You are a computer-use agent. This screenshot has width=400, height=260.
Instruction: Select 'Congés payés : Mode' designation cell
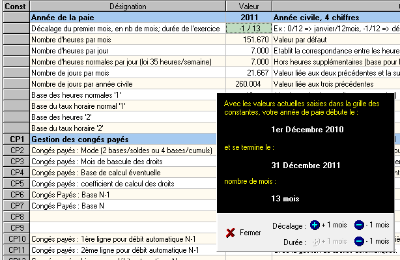124,151
